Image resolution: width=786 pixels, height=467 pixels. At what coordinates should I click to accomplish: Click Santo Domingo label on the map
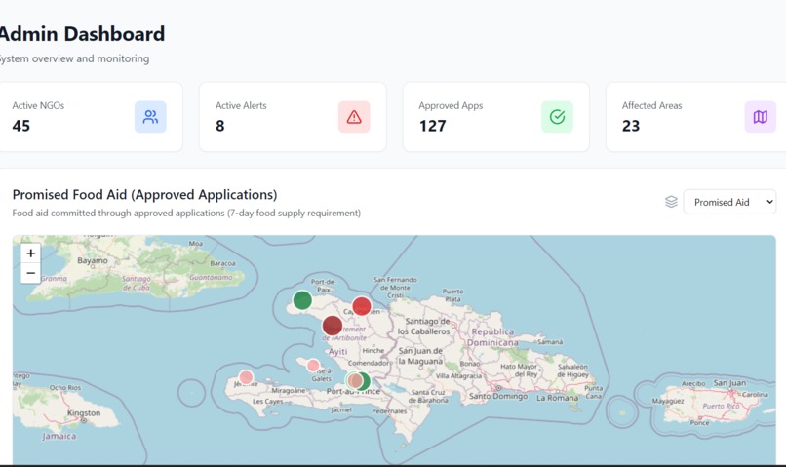[497, 396]
